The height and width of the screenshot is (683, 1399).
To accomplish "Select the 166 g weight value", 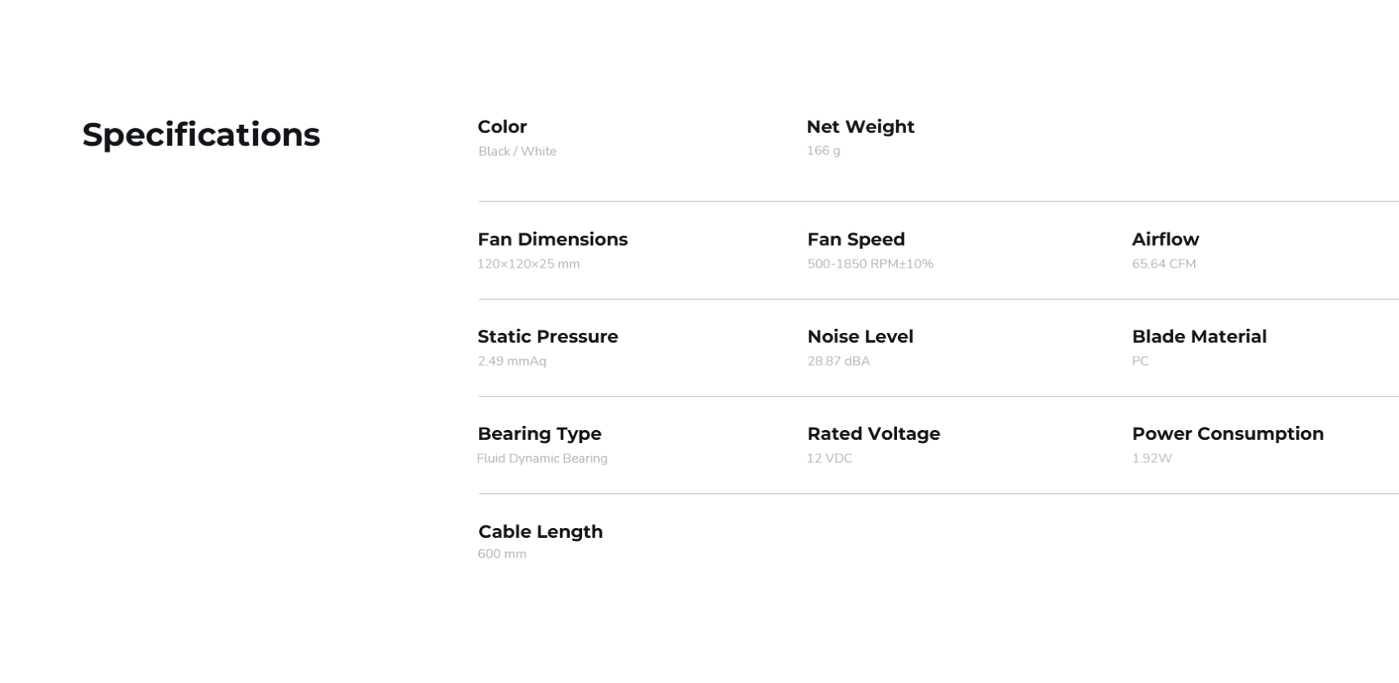I will (x=823, y=150).
